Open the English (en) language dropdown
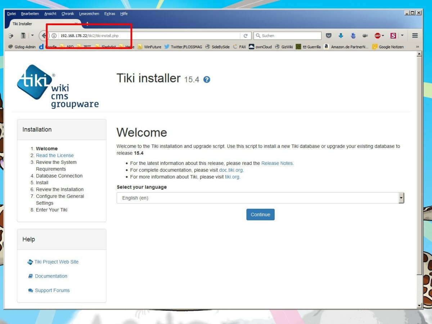Viewport: 432px width, 324px height. 260,198
